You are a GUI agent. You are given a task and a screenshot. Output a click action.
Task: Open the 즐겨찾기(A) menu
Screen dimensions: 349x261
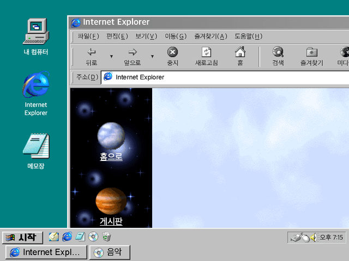(210, 36)
